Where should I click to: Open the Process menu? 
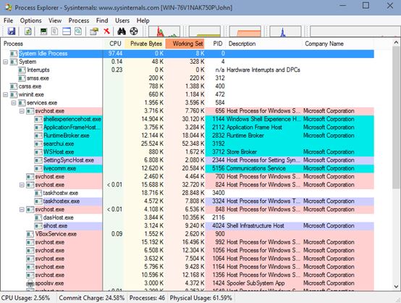point(79,20)
